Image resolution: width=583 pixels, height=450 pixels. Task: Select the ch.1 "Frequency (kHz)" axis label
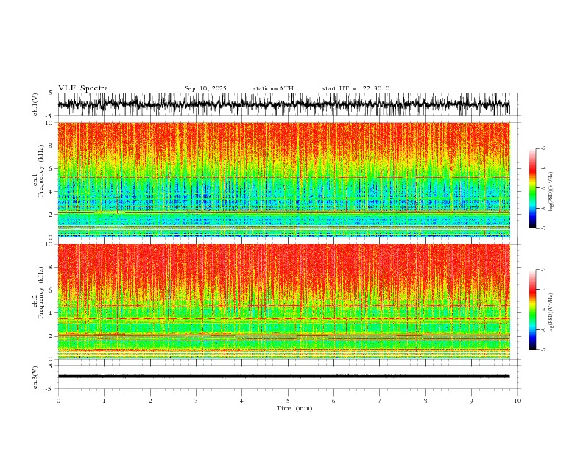(x=41, y=171)
